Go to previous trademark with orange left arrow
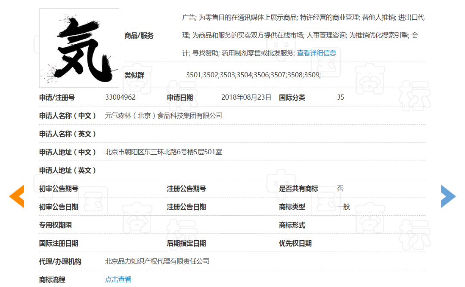 tap(17, 196)
